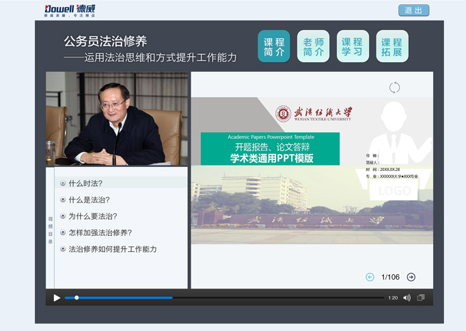Screen dimensions: 466x331
Task: Open chapter 法治修养如何提升工作能力
Action: tap(113, 249)
